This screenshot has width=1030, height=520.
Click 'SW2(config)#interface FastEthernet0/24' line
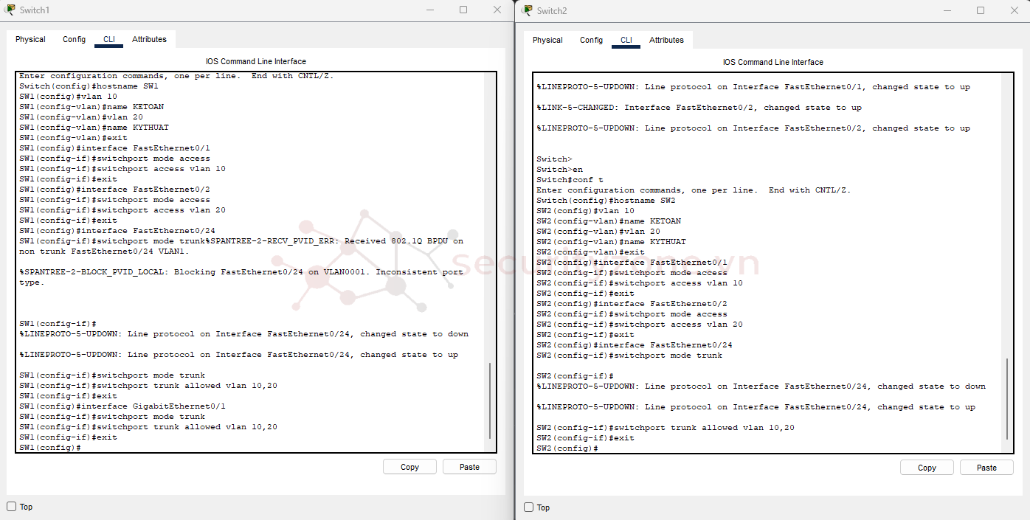tap(635, 345)
